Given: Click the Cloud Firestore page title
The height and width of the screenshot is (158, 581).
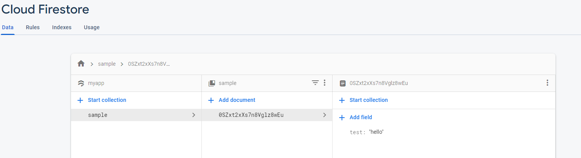Looking at the screenshot, I should pyautogui.click(x=45, y=9).
